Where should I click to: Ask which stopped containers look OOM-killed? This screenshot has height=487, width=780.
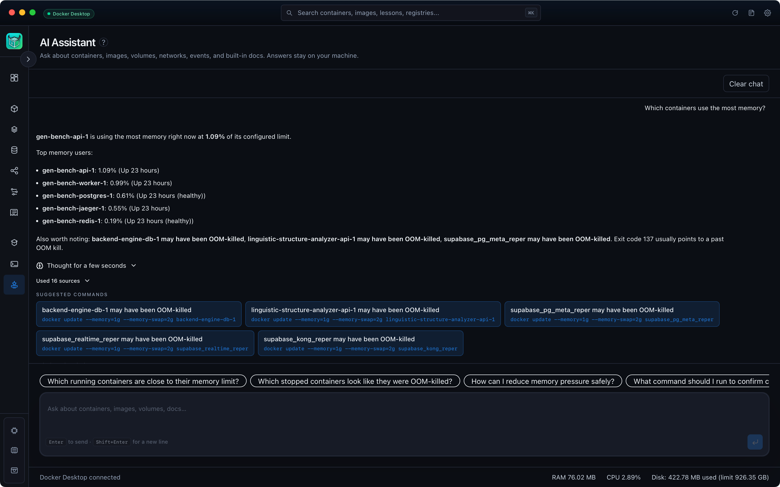(x=355, y=381)
